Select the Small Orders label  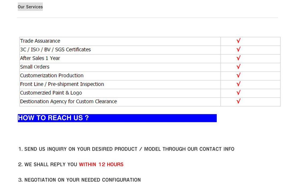click(x=35, y=67)
